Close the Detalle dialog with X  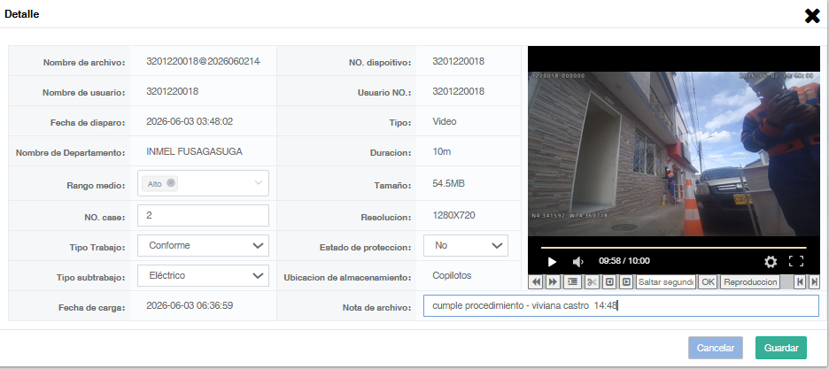click(812, 16)
